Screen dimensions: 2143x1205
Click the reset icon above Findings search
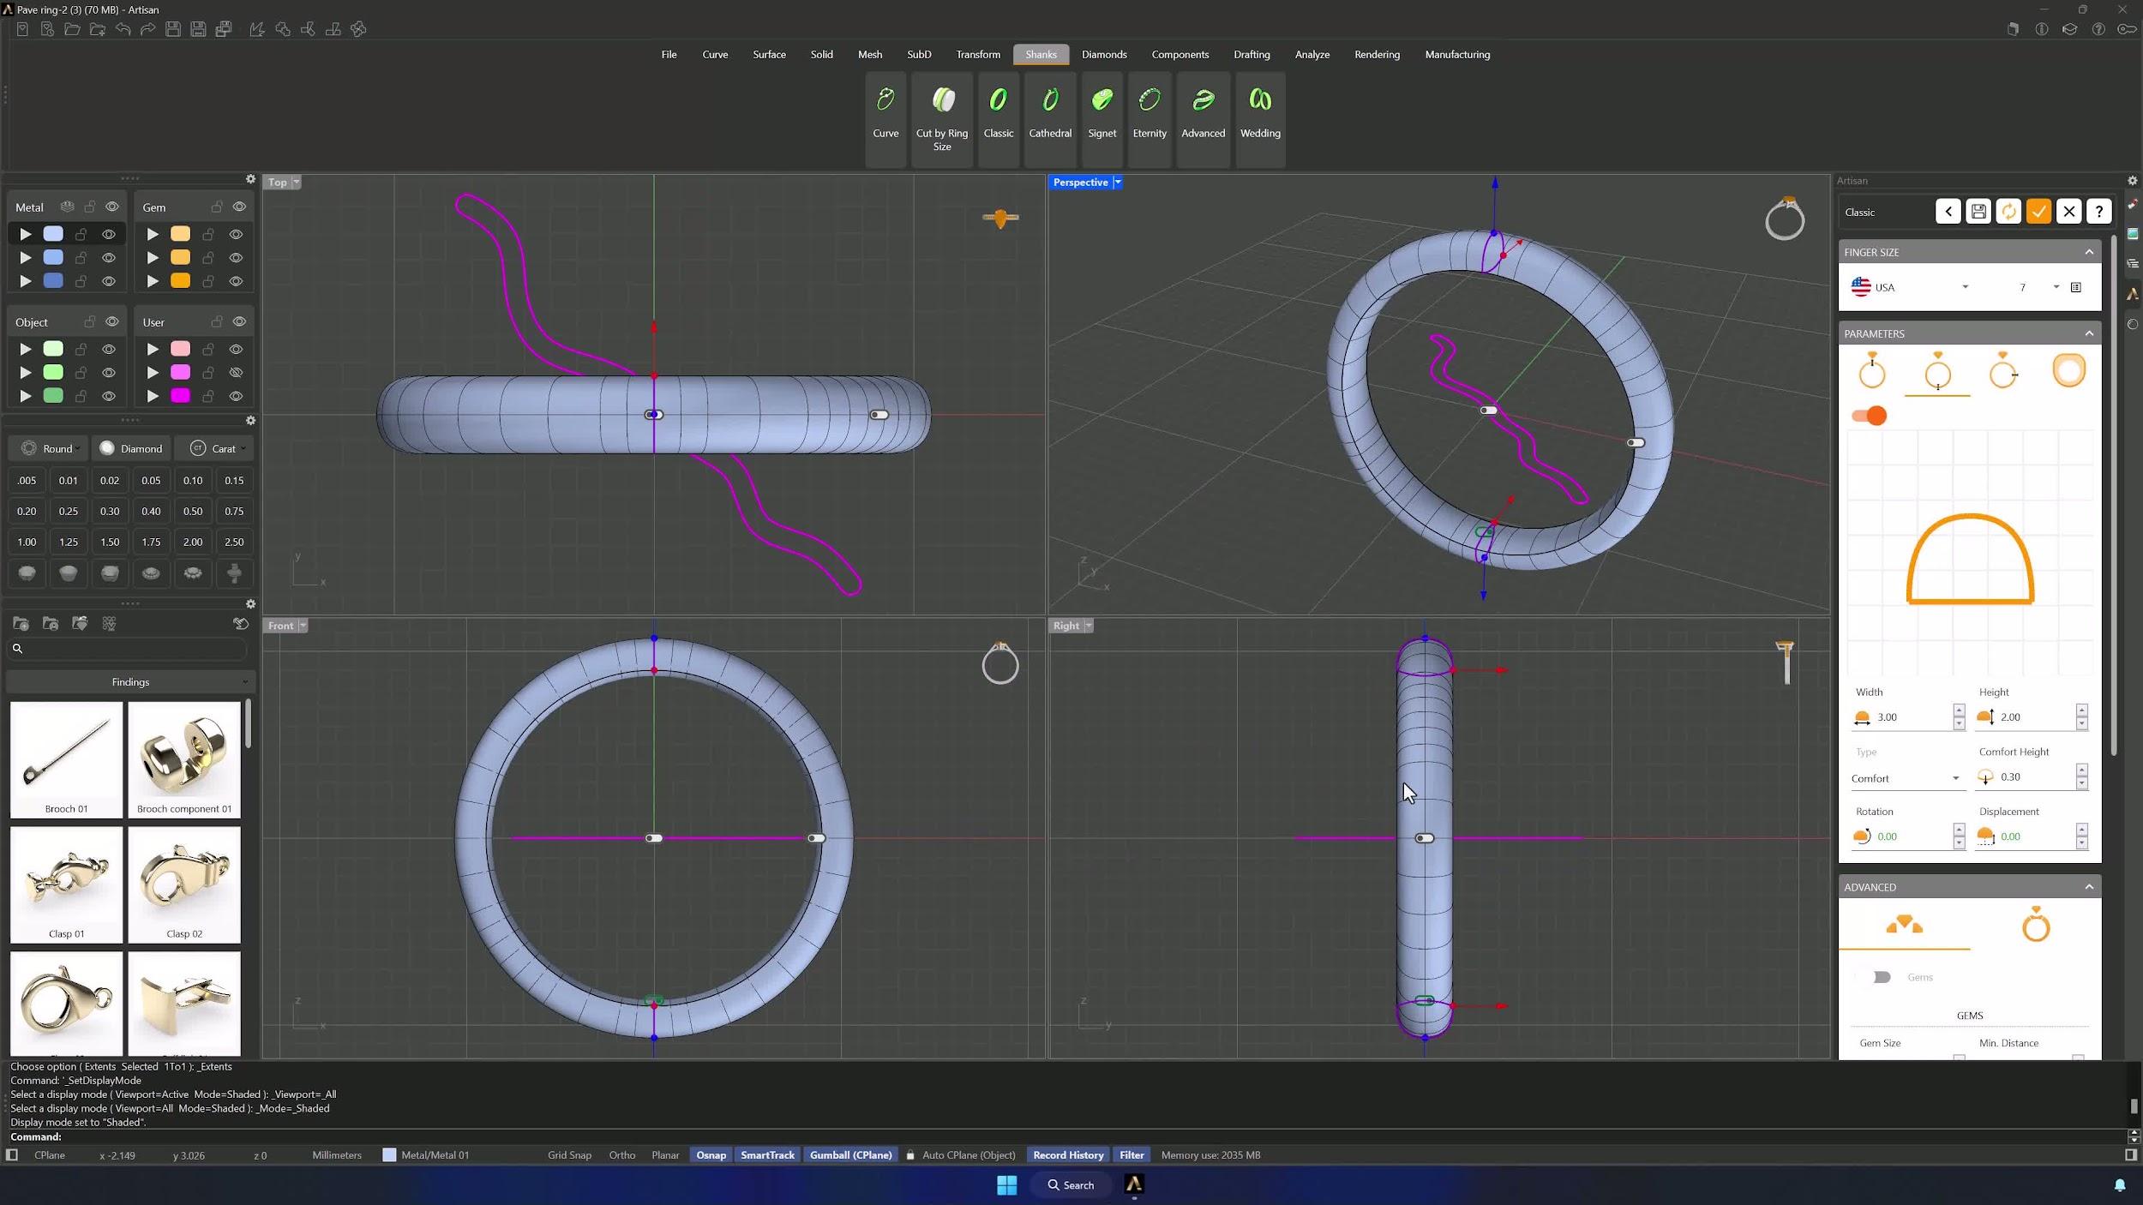click(x=241, y=624)
